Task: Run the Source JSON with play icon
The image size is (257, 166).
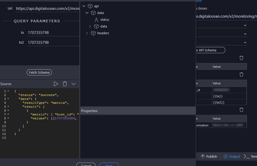Action: (x=56, y=84)
